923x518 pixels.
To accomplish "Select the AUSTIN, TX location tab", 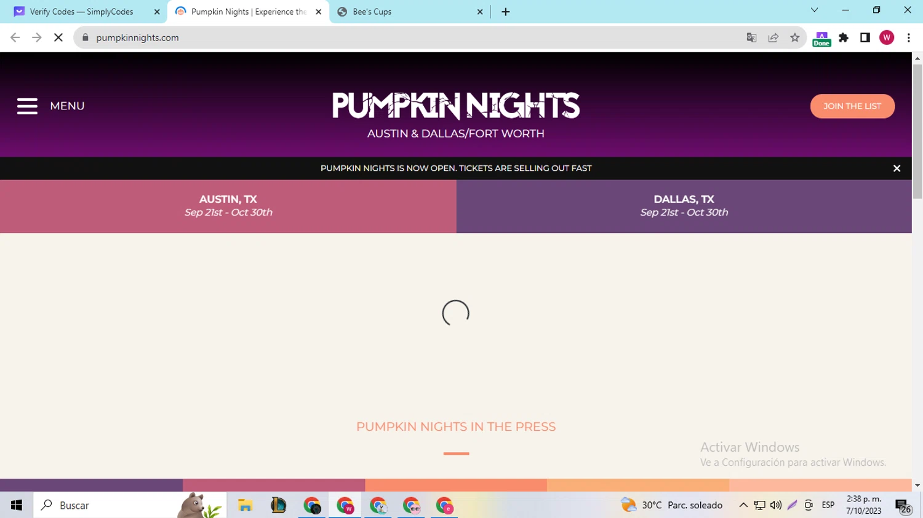I will [x=228, y=206].
